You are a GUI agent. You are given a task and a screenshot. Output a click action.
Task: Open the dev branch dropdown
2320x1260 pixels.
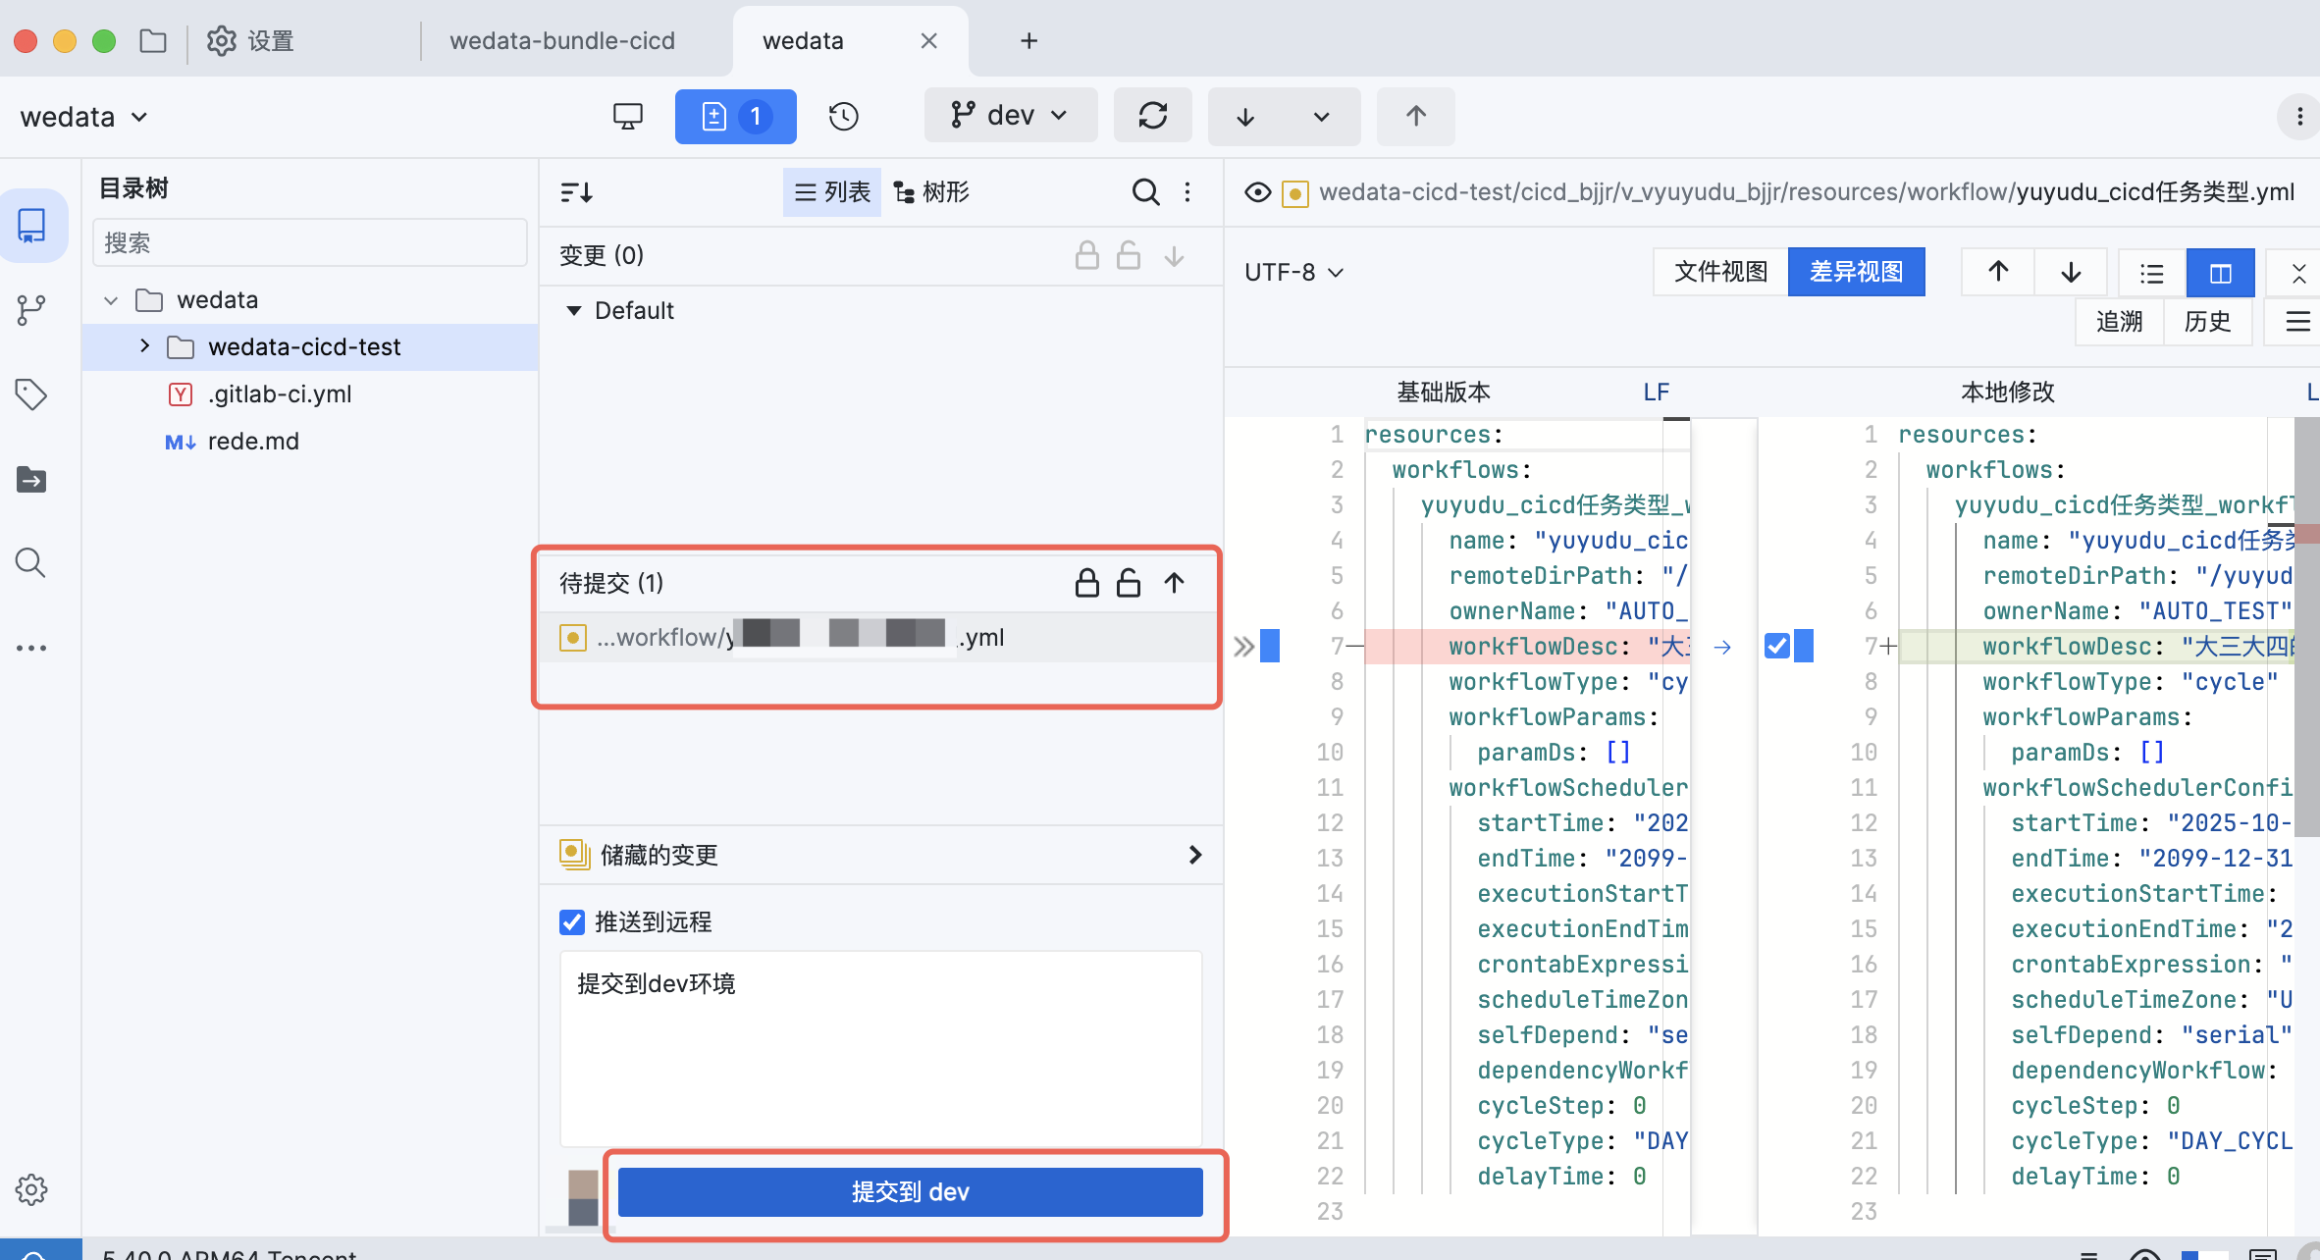point(1010,116)
